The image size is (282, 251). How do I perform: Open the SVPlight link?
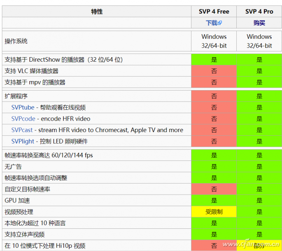23,141
